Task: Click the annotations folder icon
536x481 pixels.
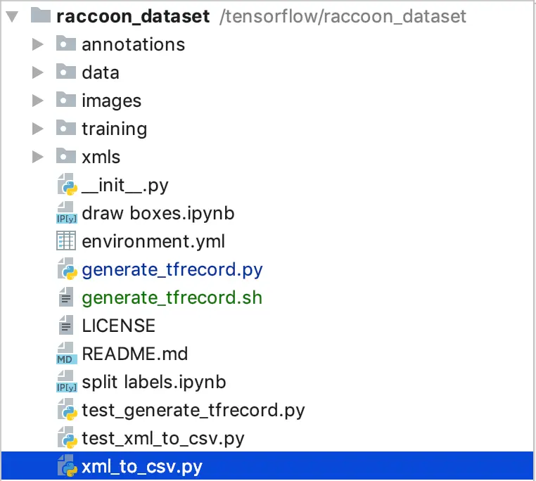Action: pyautogui.click(x=66, y=44)
